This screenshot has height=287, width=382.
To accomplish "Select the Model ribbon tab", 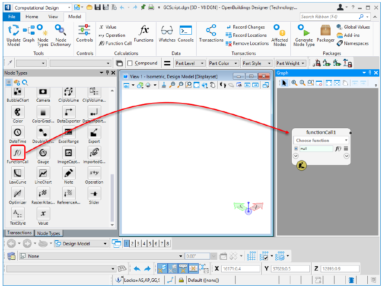I will coord(75,16).
